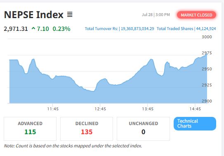This screenshot has width=224, height=156.
Task: Click the 3000 y-axis label
Action: click(x=207, y=37)
